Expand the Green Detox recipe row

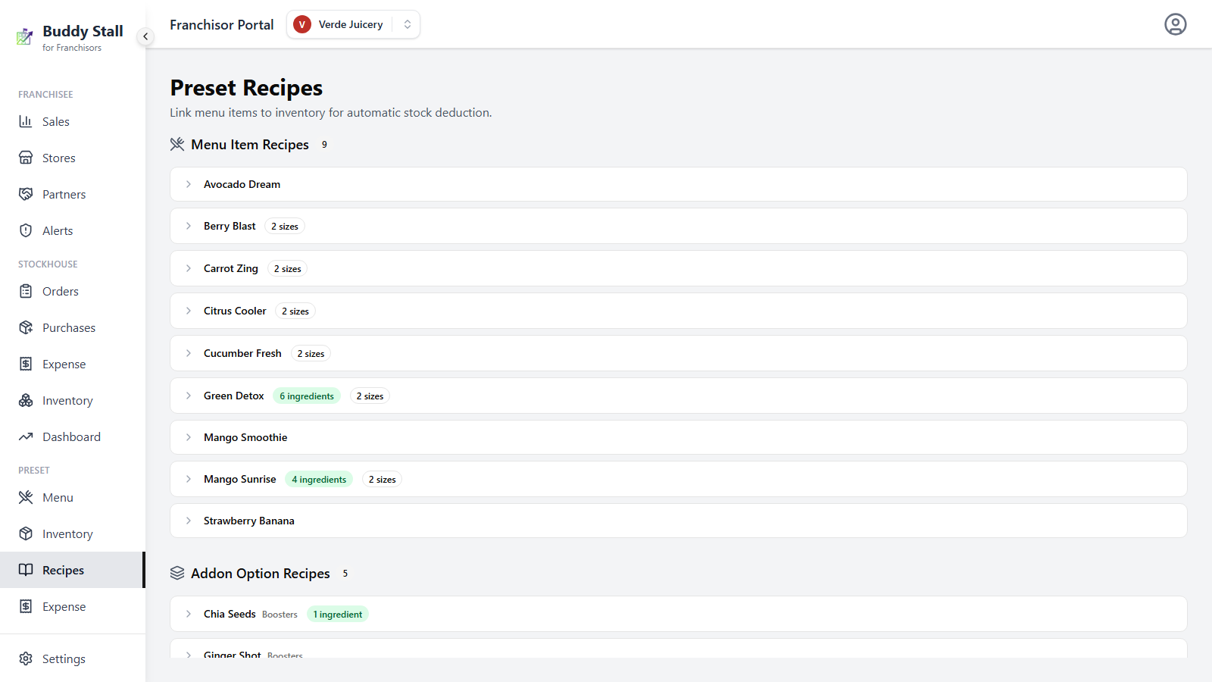[678, 396]
